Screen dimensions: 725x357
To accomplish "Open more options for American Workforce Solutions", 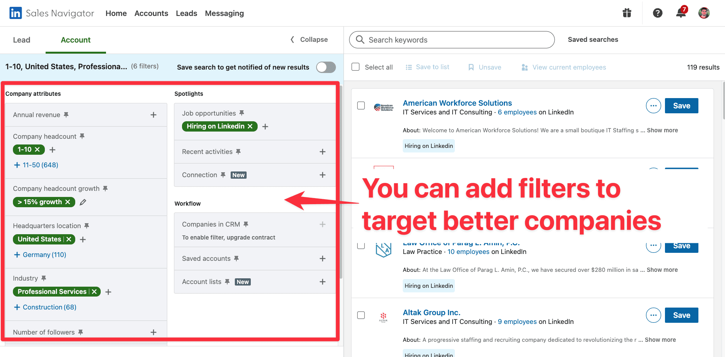I will point(654,106).
